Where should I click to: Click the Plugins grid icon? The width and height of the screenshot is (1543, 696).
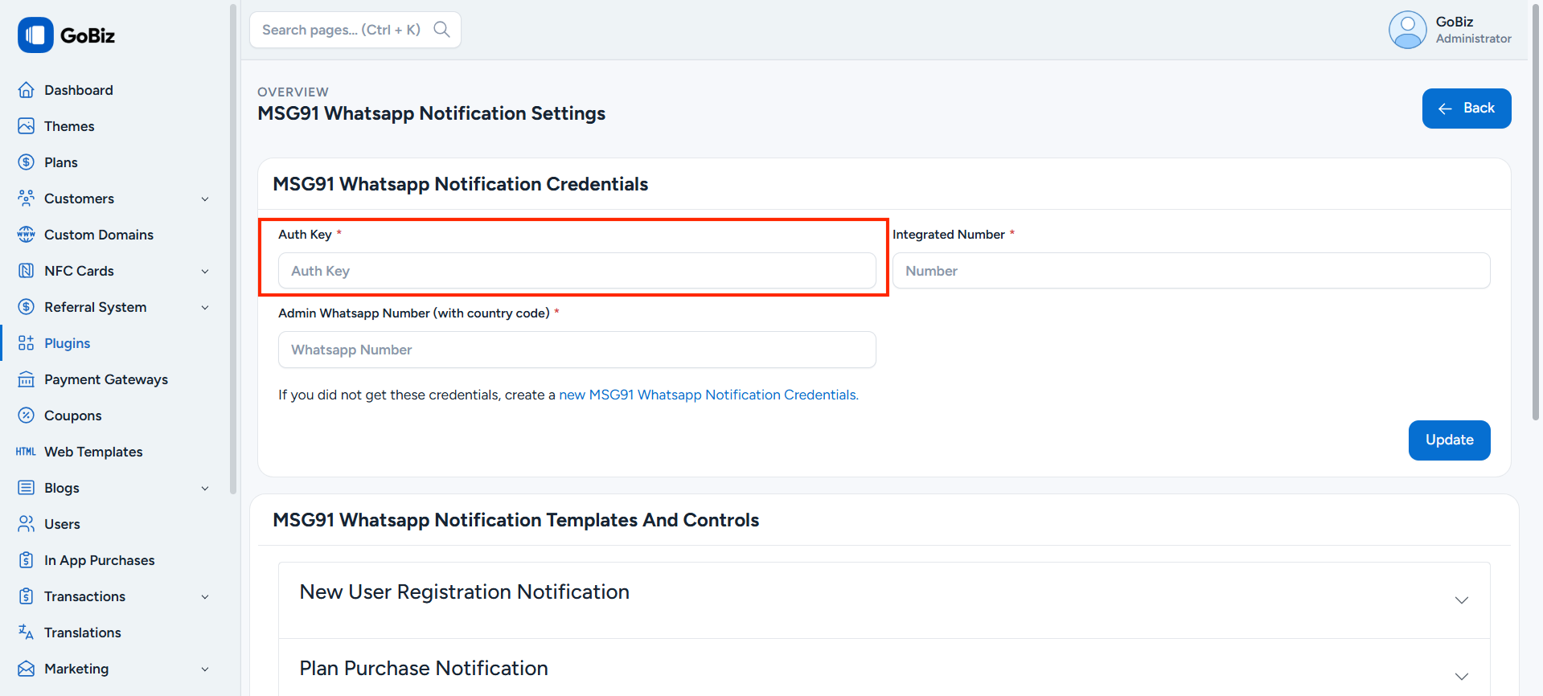coord(27,343)
